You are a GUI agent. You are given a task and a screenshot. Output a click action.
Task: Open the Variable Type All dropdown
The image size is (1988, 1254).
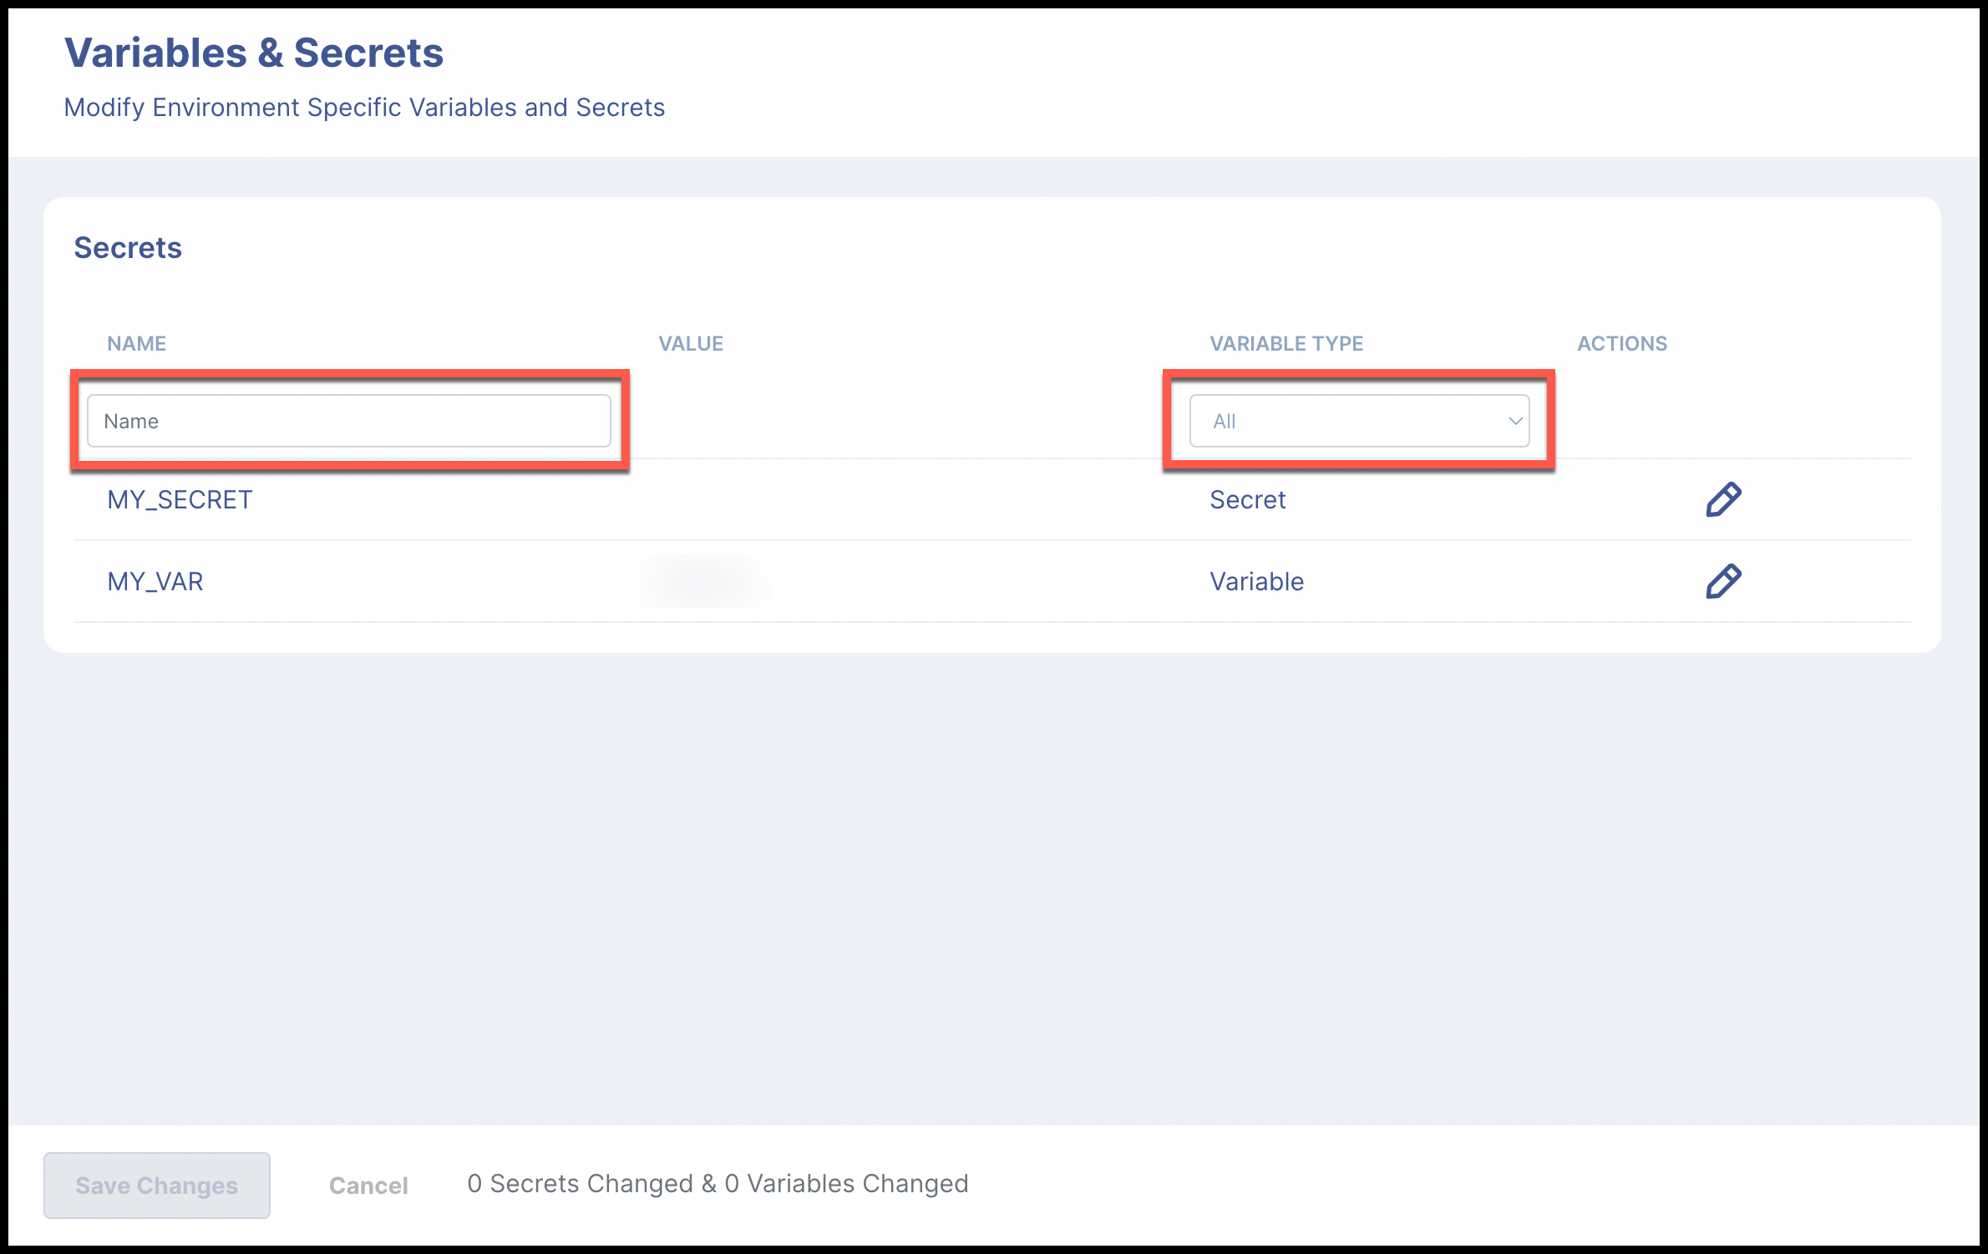[1358, 421]
